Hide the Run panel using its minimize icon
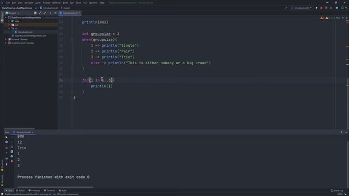This screenshot has height=196, width=349. (x=346, y=132)
